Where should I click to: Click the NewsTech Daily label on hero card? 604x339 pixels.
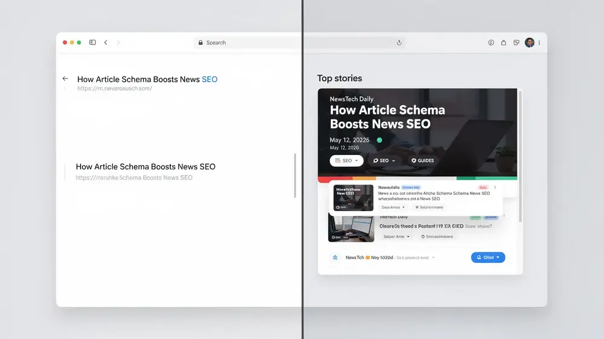[x=352, y=99]
